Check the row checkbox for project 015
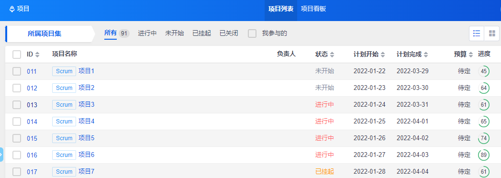Screen dimensions: 501x178 [x=17, y=138]
